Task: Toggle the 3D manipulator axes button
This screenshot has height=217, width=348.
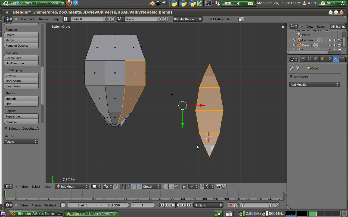Action: click(123, 186)
